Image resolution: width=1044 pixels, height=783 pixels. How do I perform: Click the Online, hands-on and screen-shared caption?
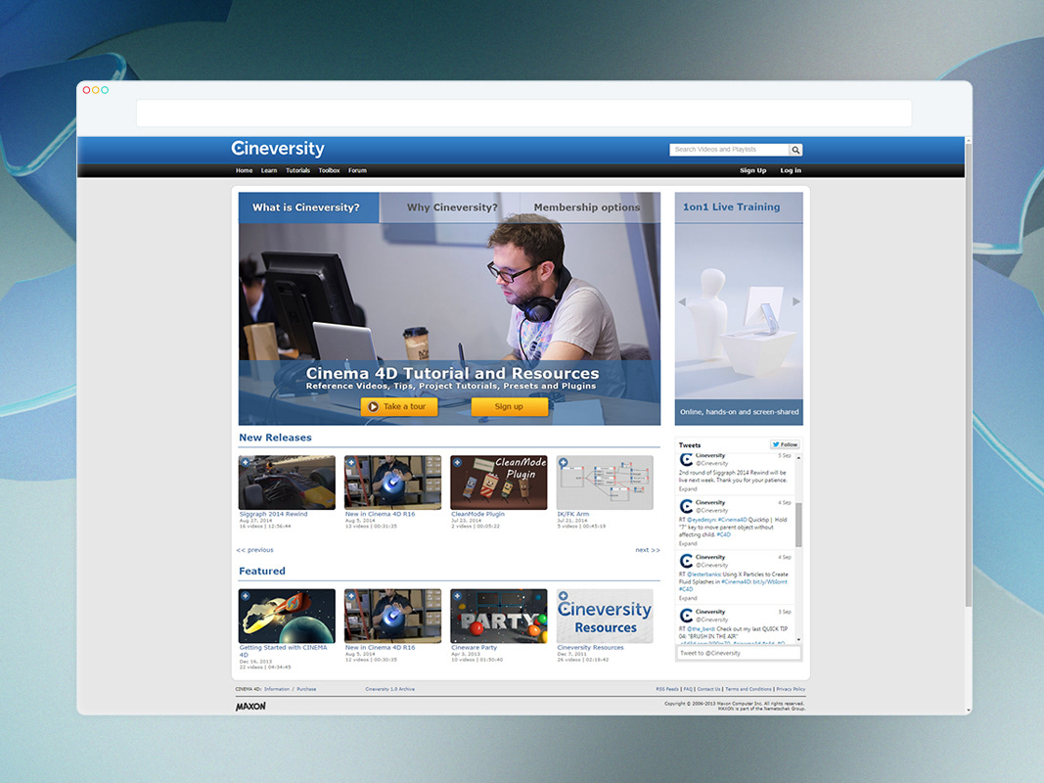click(x=739, y=412)
